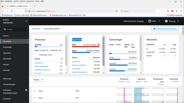Open Datei menu
Screen dimensions: 184x103
click(2, 1)
